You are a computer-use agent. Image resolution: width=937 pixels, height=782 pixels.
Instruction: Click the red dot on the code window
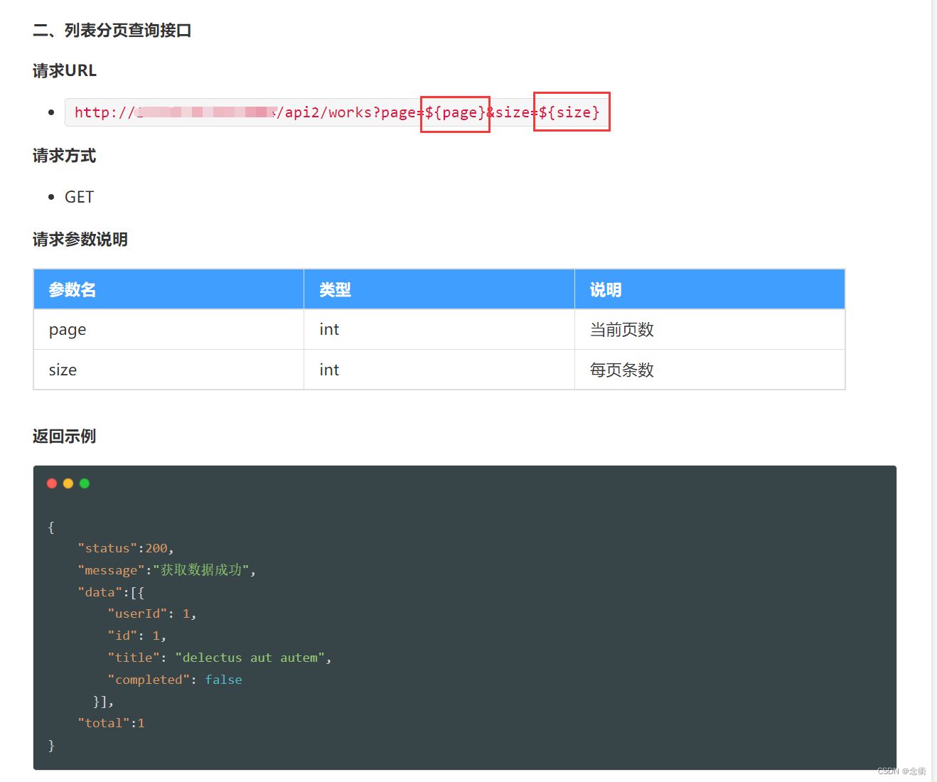coord(51,483)
